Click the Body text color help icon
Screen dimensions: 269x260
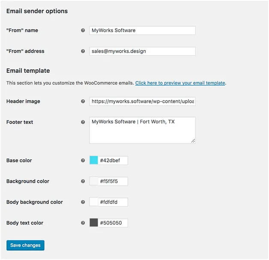pos(83,223)
